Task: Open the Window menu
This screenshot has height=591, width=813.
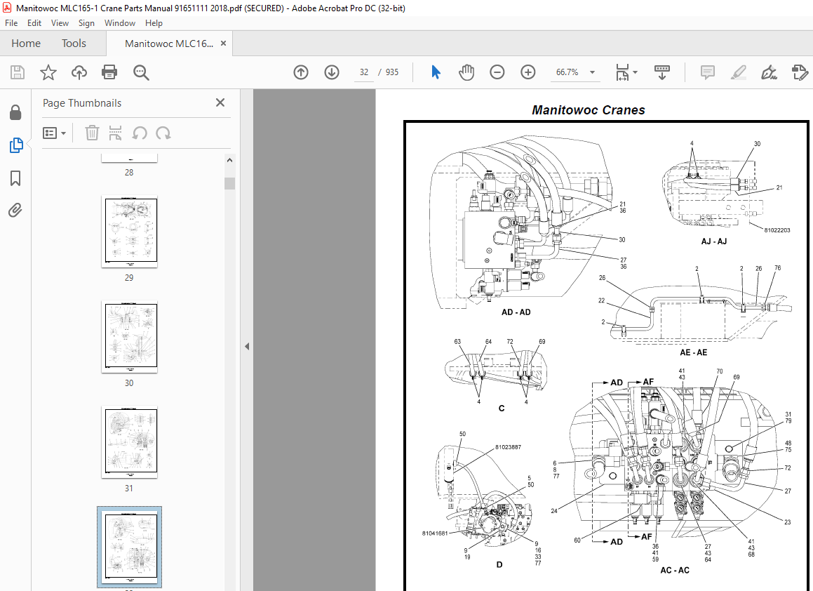Action: 120,23
